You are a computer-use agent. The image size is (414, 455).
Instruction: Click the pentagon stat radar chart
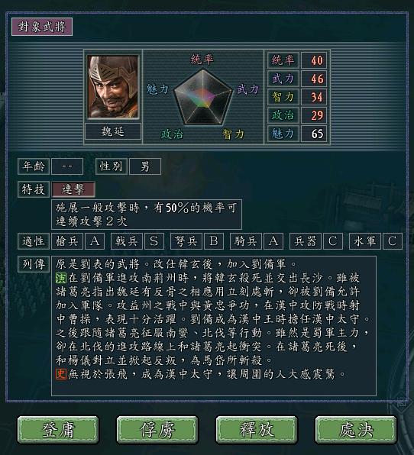[x=203, y=97]
